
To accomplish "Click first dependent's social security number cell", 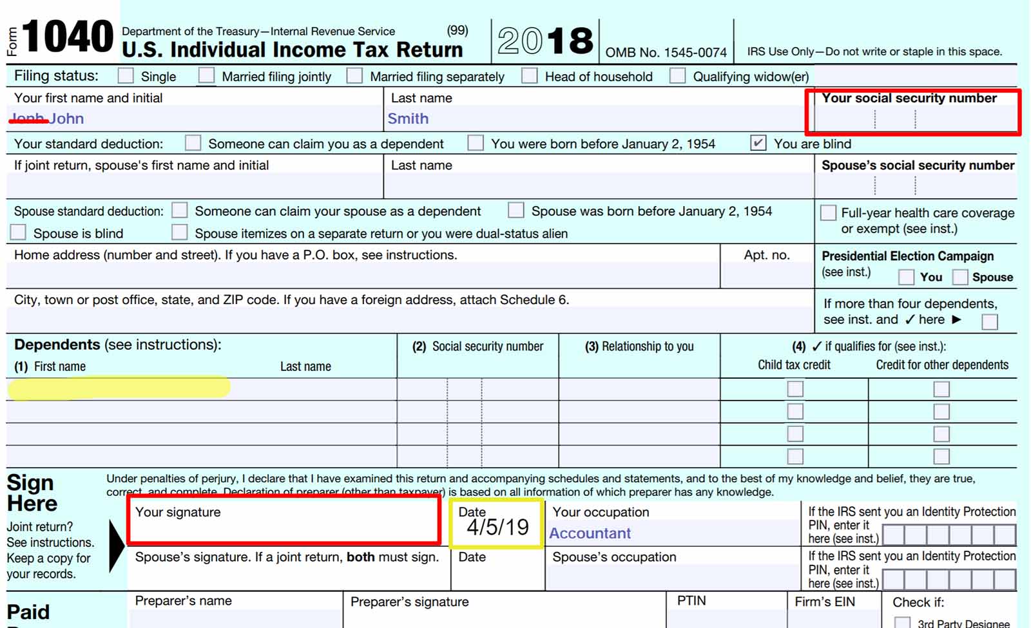I will pos(478,389).
